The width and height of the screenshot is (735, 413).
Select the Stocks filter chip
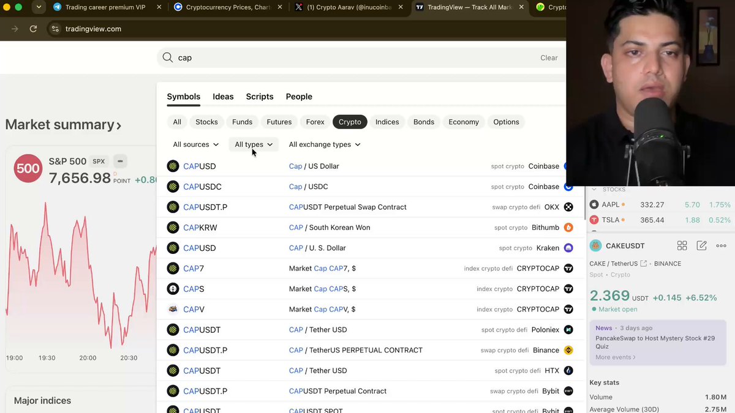[x=206, y=122]
